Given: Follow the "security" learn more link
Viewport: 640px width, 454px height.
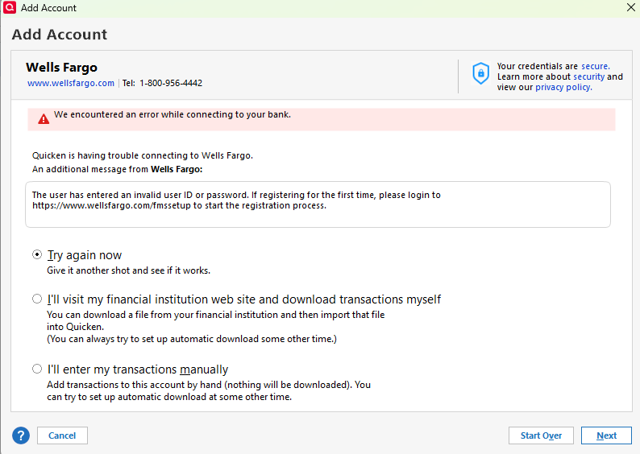Looking at the screenshot, I should click(588, 76).
